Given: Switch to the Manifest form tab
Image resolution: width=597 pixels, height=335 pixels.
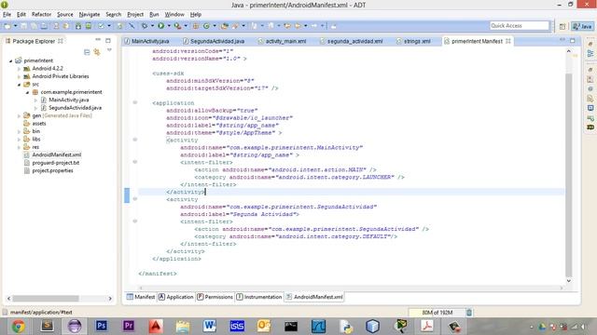Looking at the screenshot, I should pyautogui.click(x=141, y=297).
